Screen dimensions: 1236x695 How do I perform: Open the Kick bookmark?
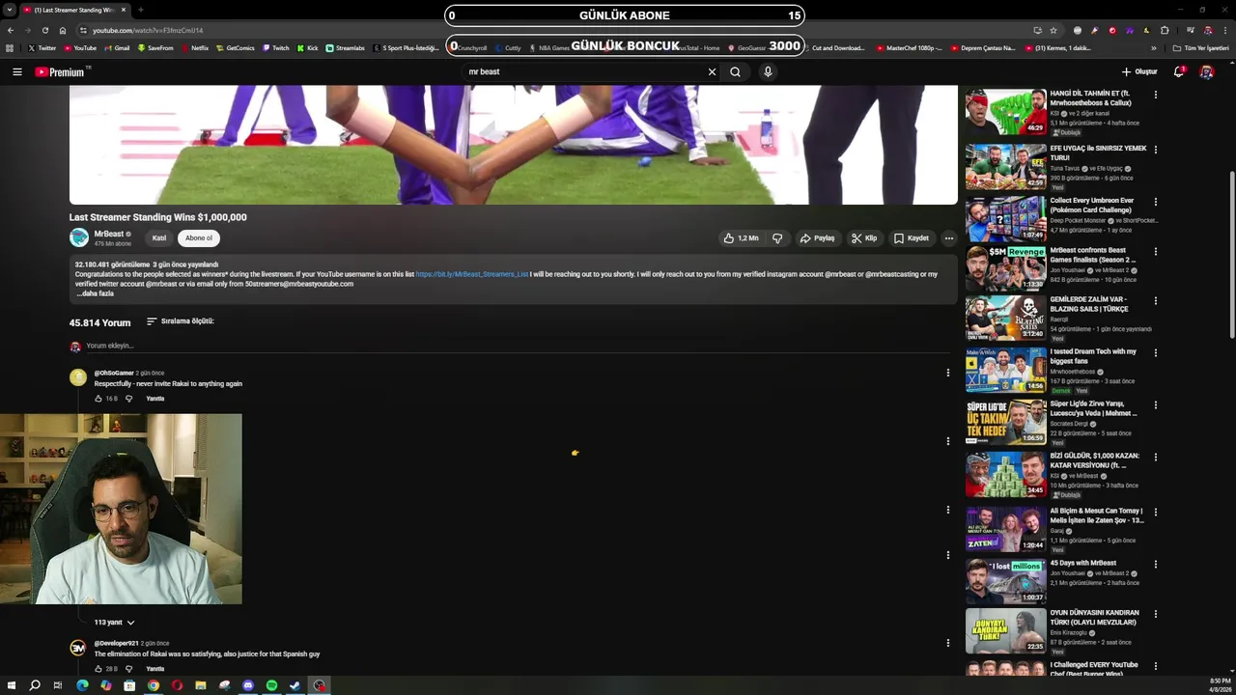[308, 47]
